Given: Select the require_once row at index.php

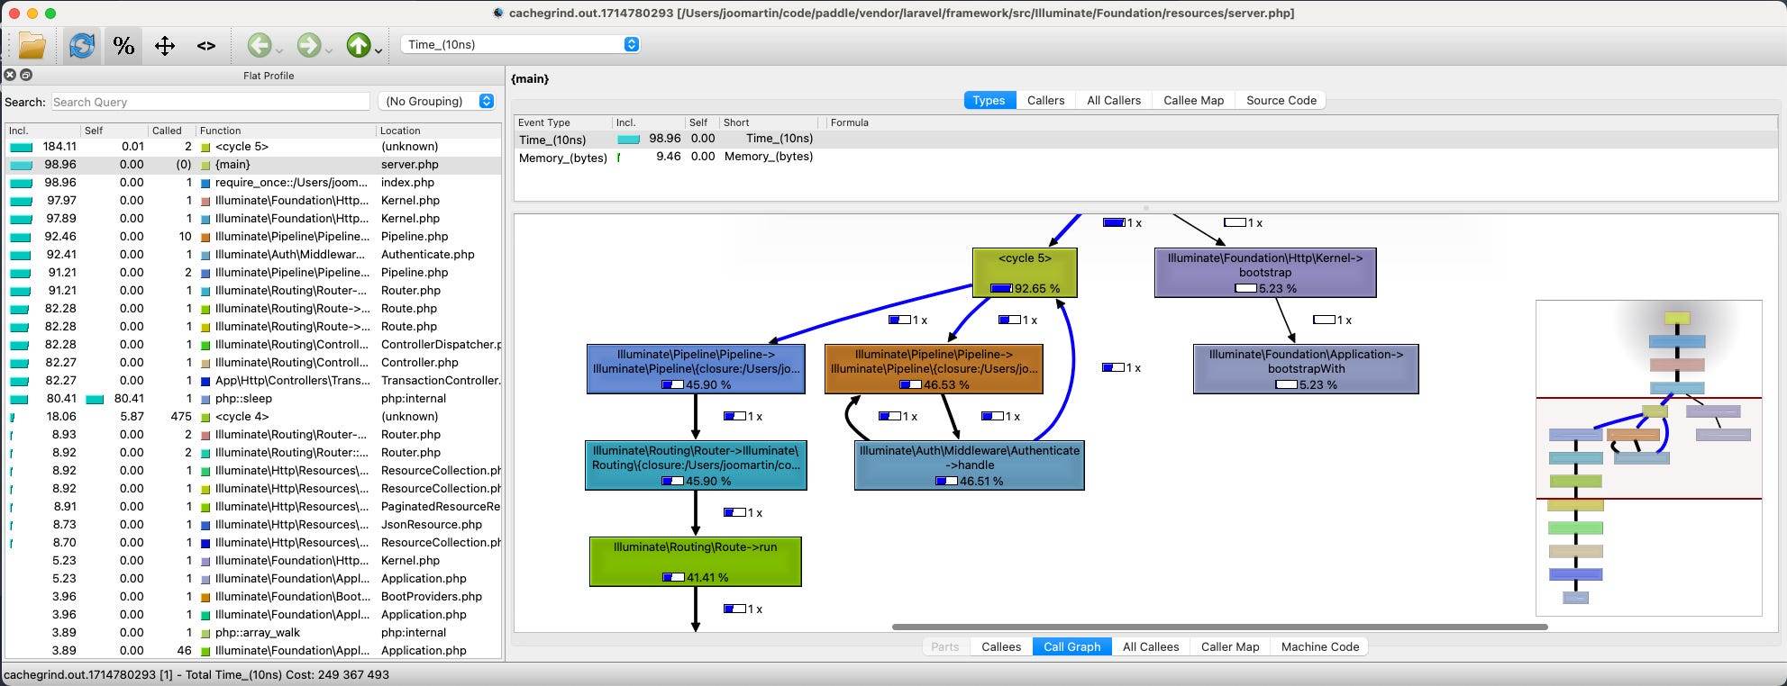Looking at the screenshot, I should [253, 183].
